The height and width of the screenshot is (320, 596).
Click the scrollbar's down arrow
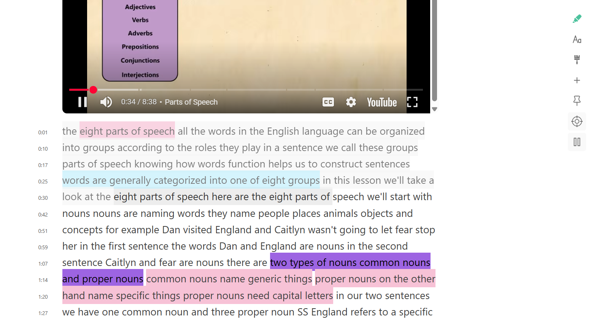pos(434,110)
